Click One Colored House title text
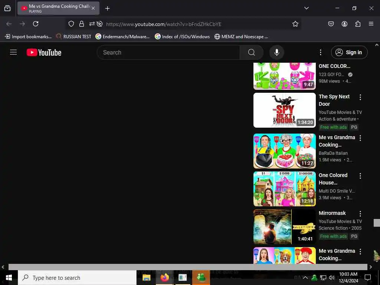The height and width of the screenshot is (285, 380). (x=333, y=179)
